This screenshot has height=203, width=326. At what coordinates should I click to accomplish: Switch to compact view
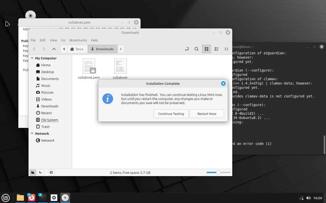click(x=226, y=49)
